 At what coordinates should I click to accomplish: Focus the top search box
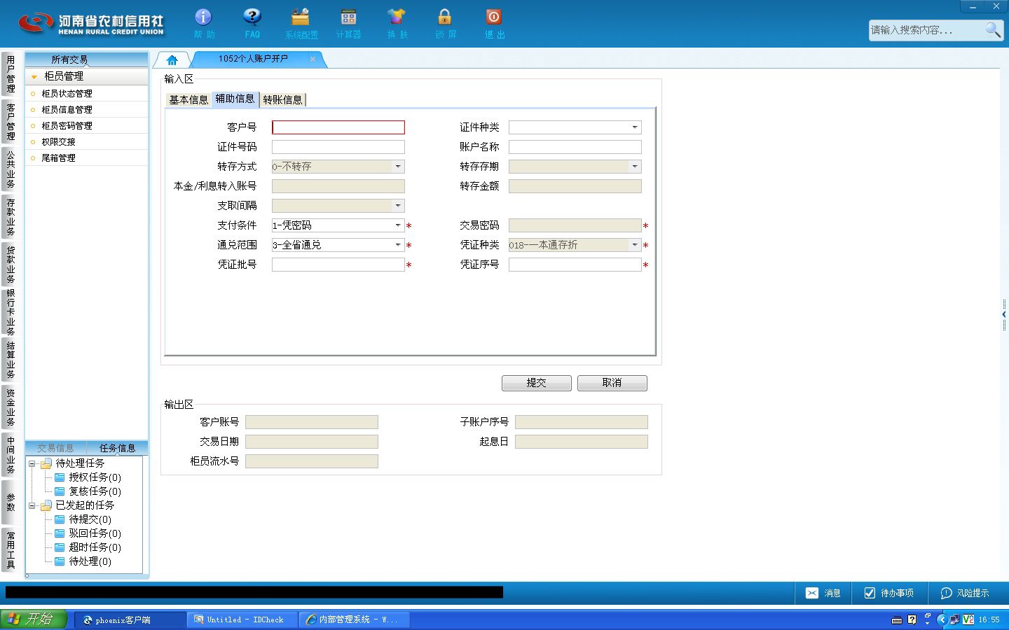[x=926, y=30]
